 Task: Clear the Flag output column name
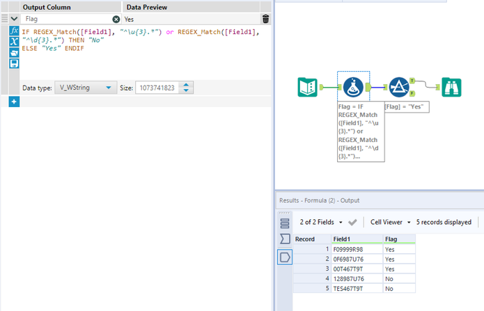click(116, 19)
